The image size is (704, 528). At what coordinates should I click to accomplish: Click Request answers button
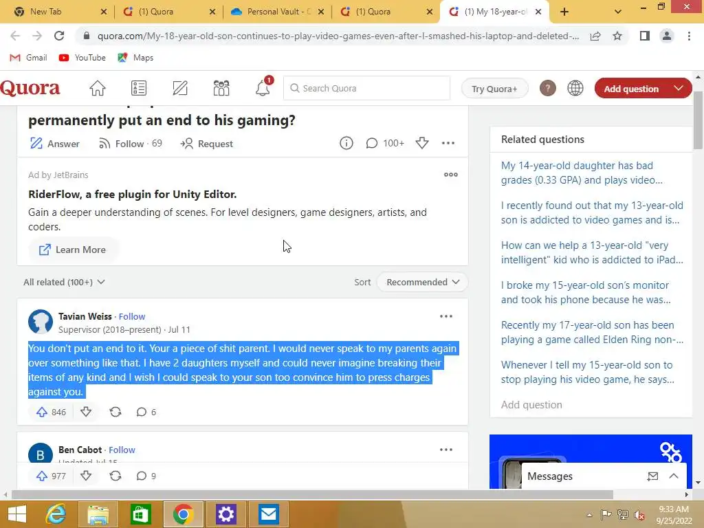(206, 144)
